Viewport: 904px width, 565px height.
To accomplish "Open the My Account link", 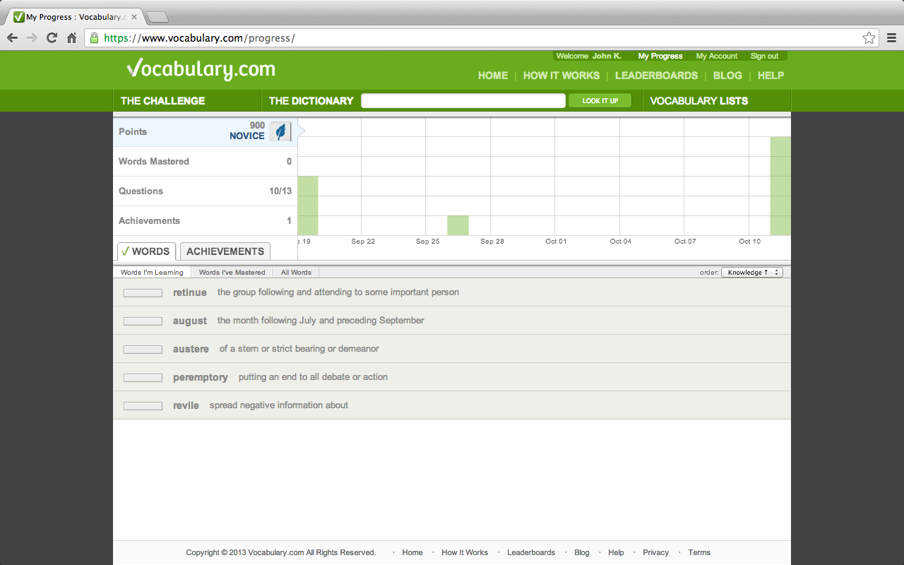I will coord(717,56).
